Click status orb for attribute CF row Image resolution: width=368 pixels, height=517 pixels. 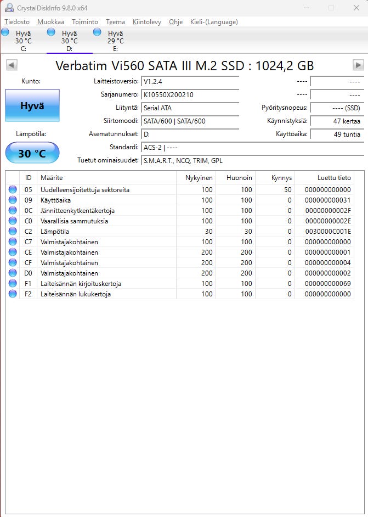pos(13,262)
